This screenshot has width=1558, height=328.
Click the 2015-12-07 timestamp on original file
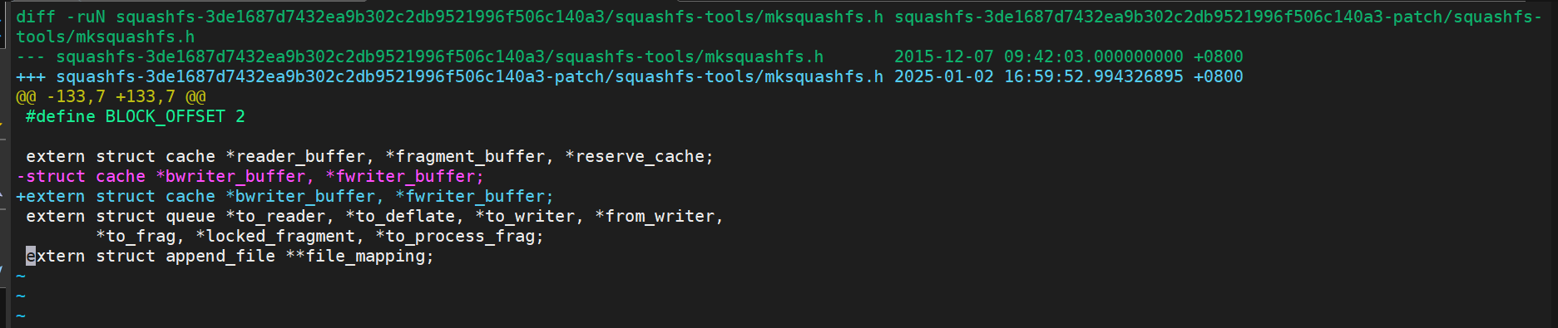click(x=1069, y=56)
